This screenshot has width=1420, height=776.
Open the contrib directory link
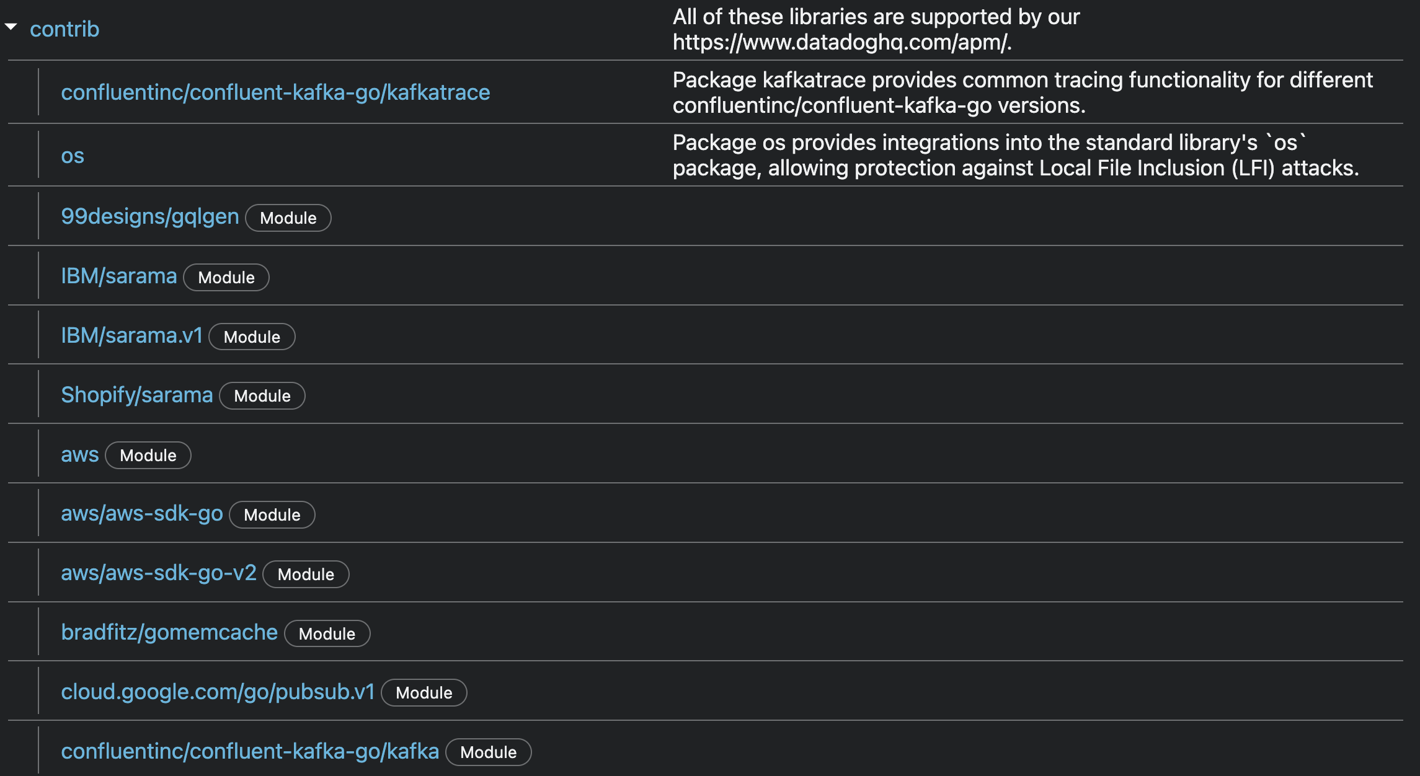point(64,29)
